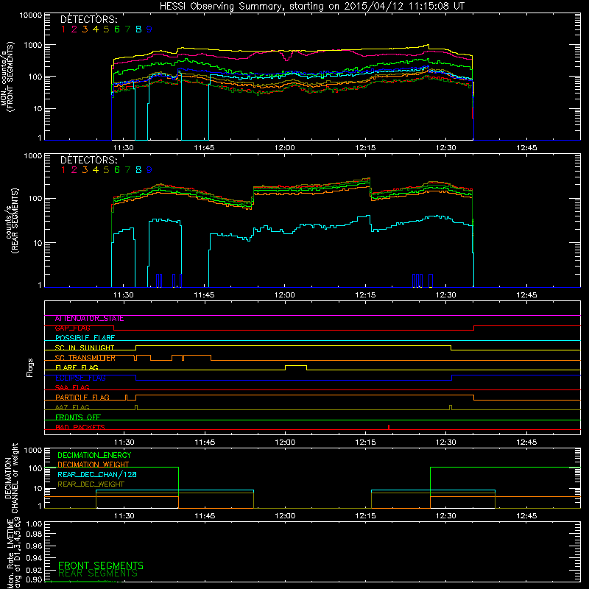Click detector 6 in rear segments legend
589x589 pixels.
117,170
